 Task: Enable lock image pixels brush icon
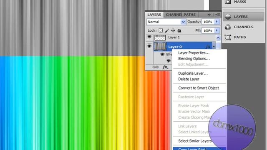pos(167,30)
